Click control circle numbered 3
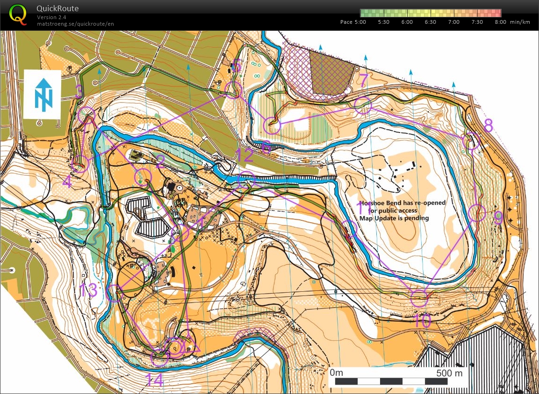The height and width of the screenshot is (394, 539). click(x=86, y=114)
